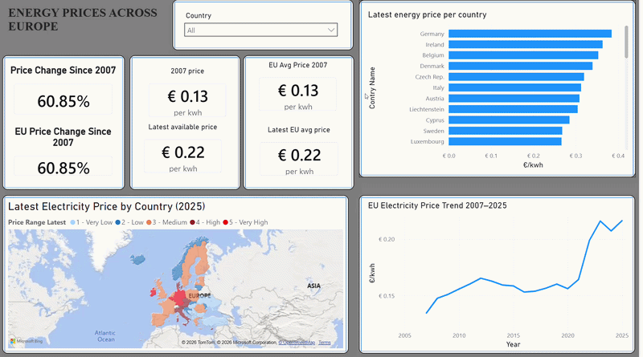Click Iceland on the map
The image size is (643, 357).
tap(137, 259)
